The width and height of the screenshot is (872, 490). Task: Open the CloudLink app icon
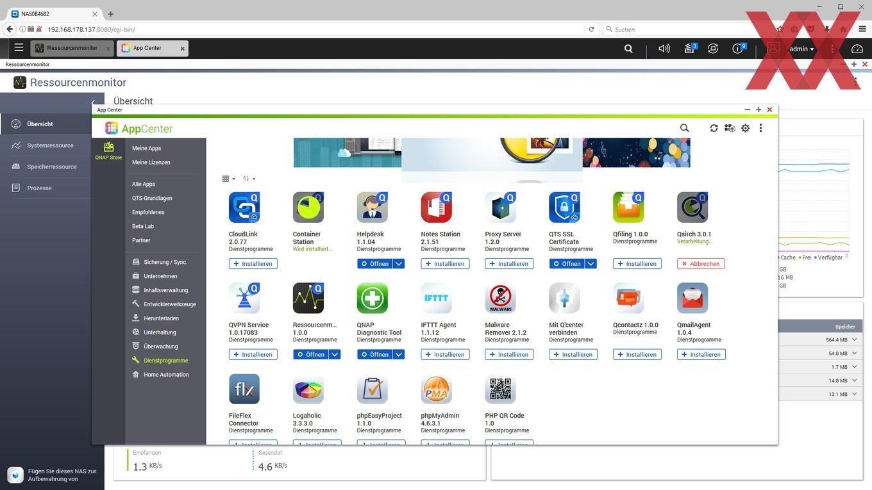[244, 208]
